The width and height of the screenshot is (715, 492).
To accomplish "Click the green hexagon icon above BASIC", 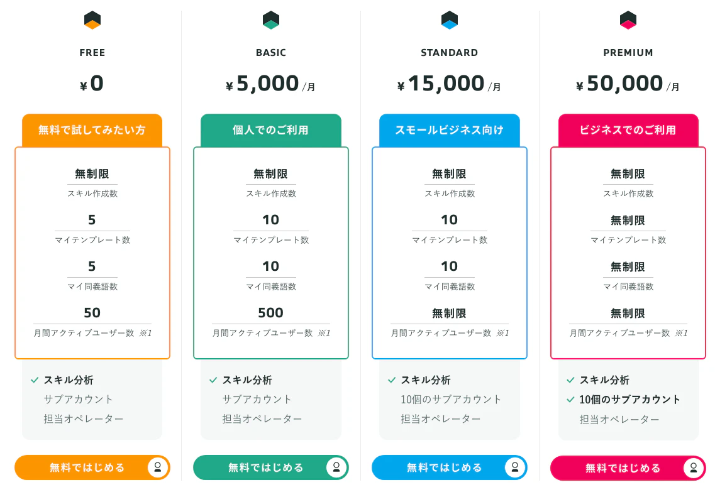I will tap(271, 20).
